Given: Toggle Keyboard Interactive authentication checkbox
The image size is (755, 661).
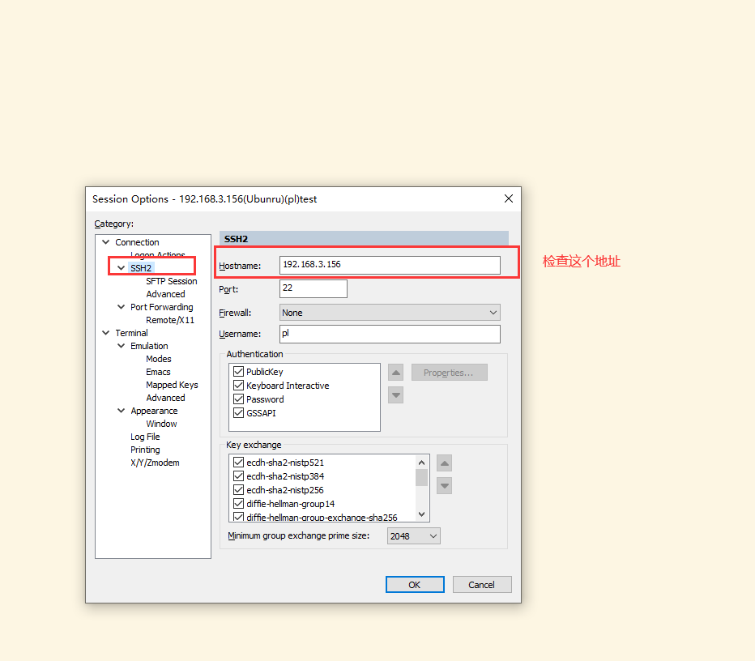Looking at the screenshot, I should coord(238,386).
